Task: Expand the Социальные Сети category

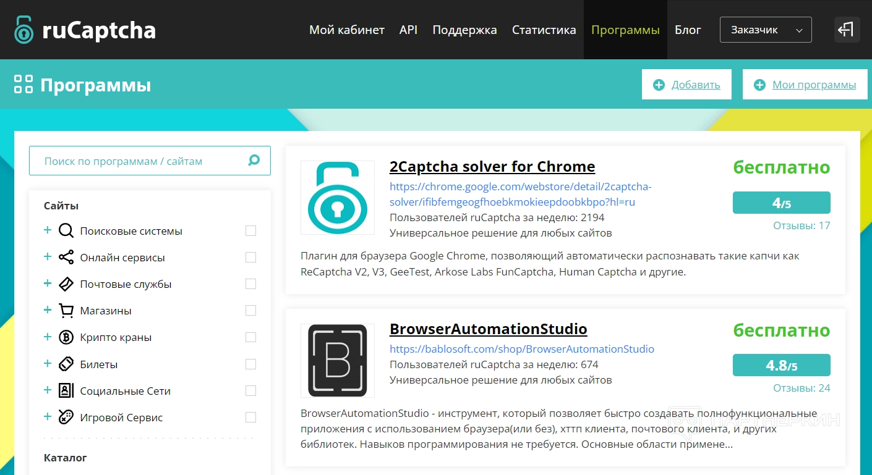Action: click(x=48, y=390)
